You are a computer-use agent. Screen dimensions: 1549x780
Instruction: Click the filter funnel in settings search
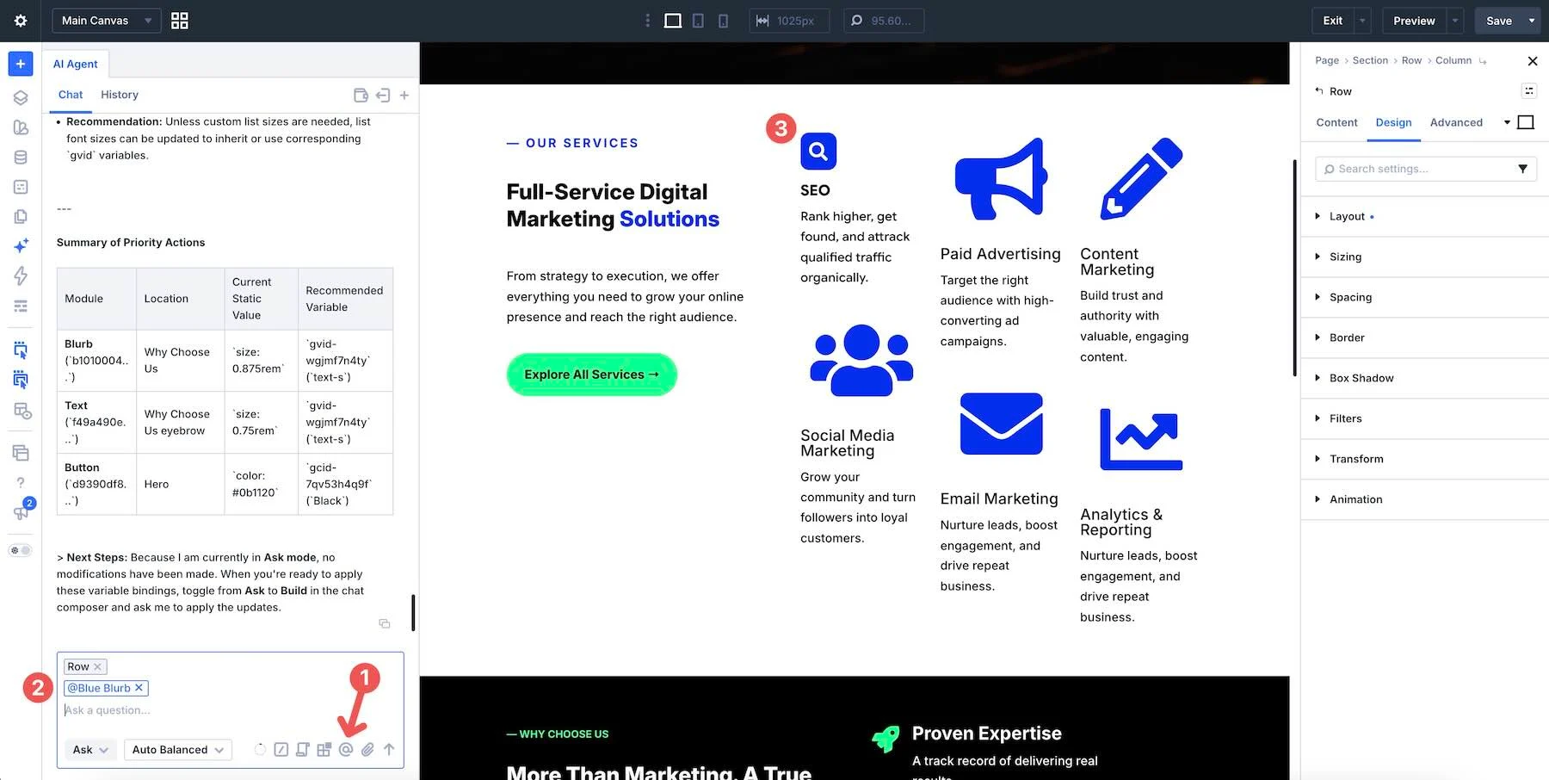pyautogui.click(x=1522, y=169)
